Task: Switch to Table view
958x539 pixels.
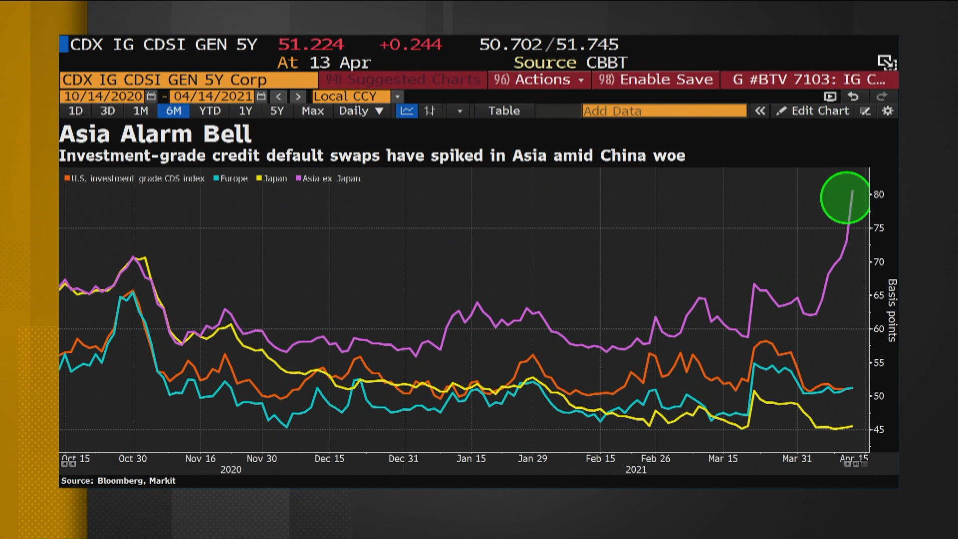Action: click(x=504, y=111)
